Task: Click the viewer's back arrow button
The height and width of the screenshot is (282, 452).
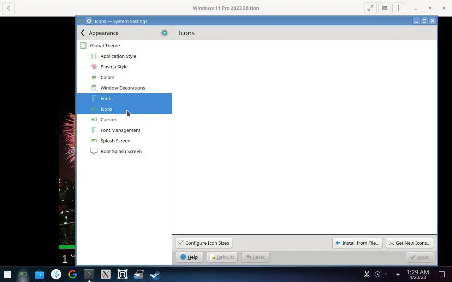Action: (8, 8)
